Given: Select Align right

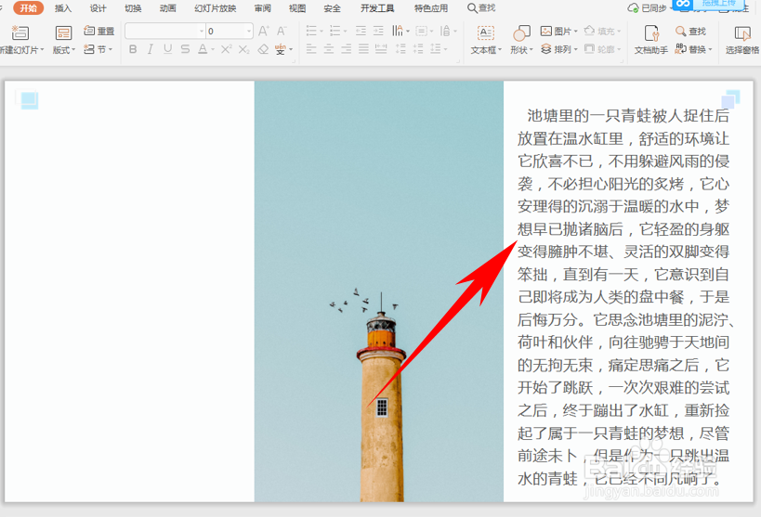Looking at the screenshot, I should pos(346,49).
